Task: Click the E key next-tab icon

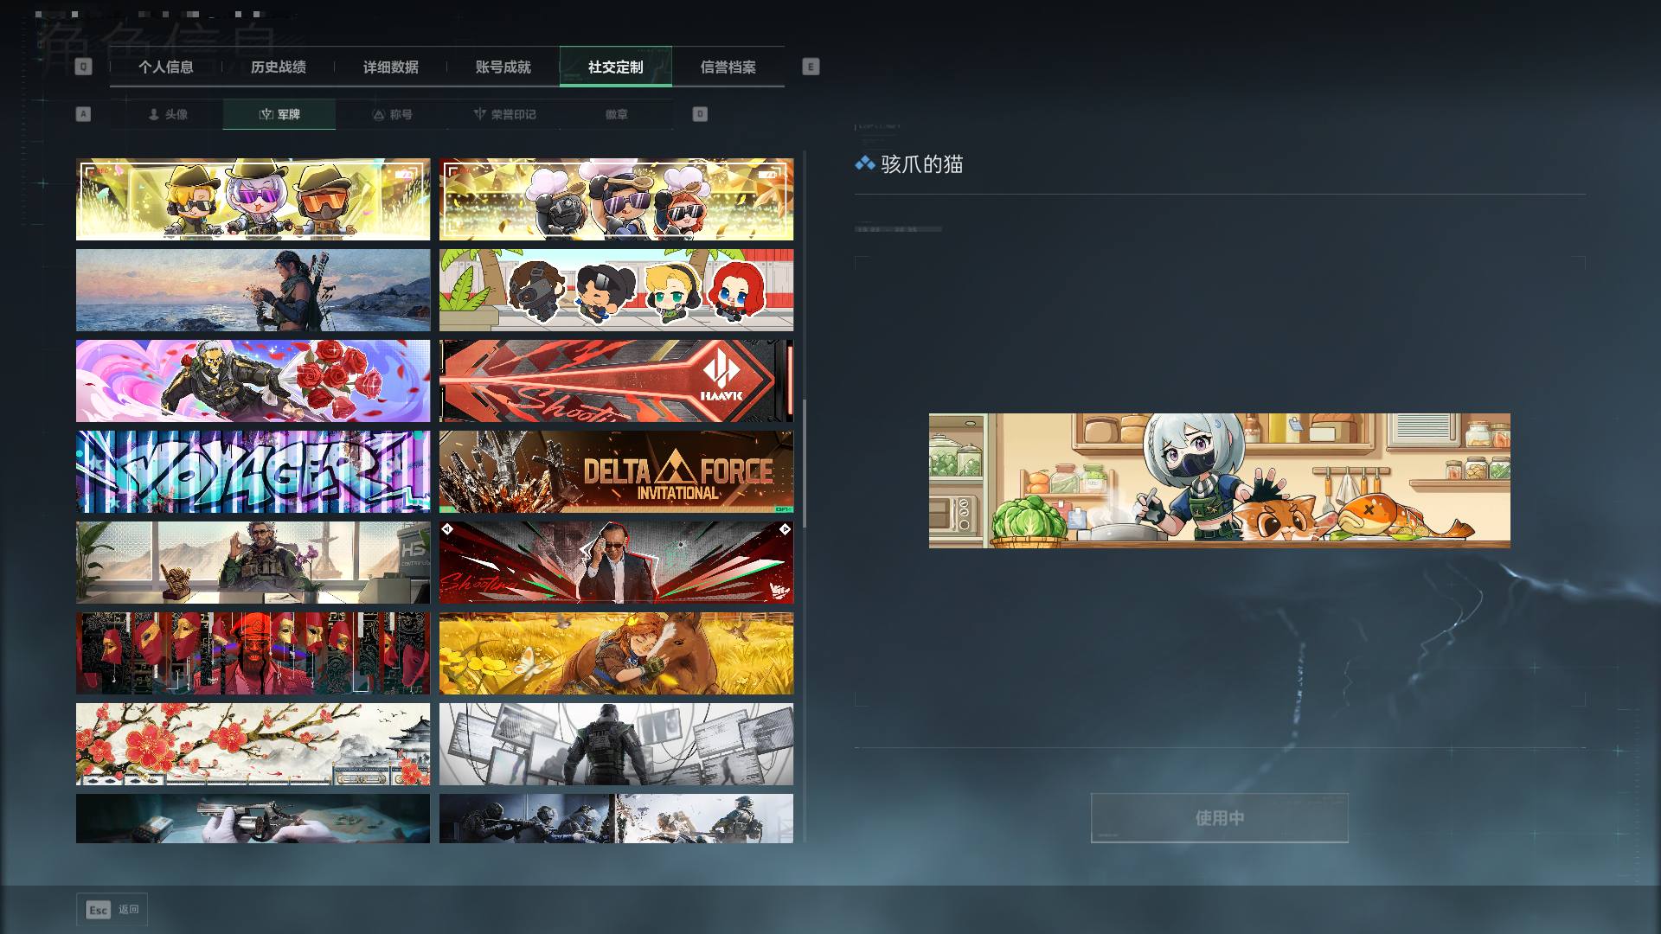Action: [811, 67]
